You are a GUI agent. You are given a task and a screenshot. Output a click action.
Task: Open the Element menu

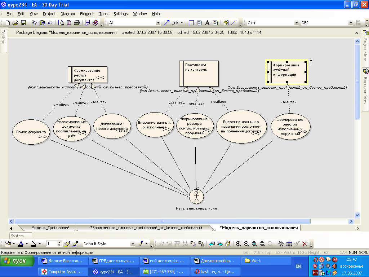coord(87,14)
